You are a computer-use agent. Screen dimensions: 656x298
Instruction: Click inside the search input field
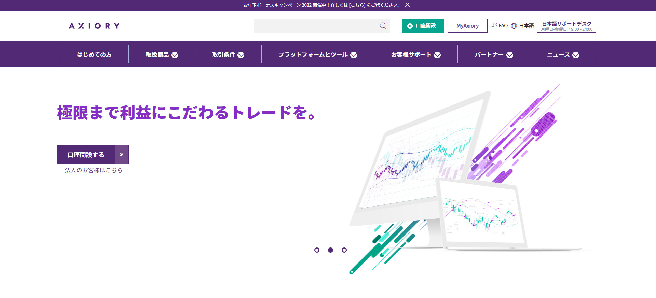[314, 26]
